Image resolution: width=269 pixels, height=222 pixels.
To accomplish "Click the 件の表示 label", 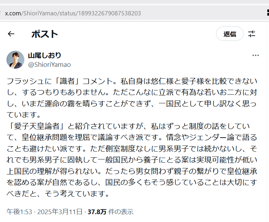I will pyautogui.click(x=121, y=212).
